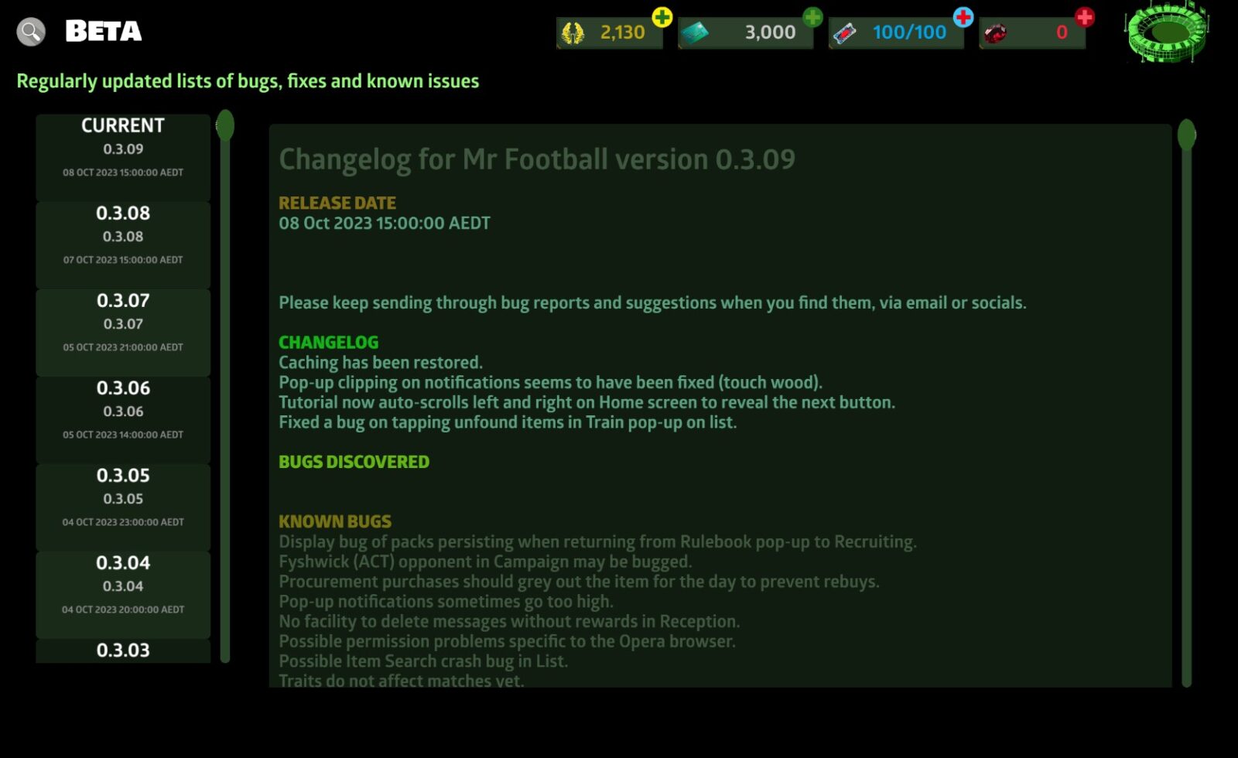Screen dimensions: 1238x758
Task: Select version 0.3.08 in list
Action: (x=123, y=245)
